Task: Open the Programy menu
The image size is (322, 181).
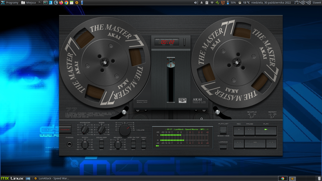Action: point(10,3)
